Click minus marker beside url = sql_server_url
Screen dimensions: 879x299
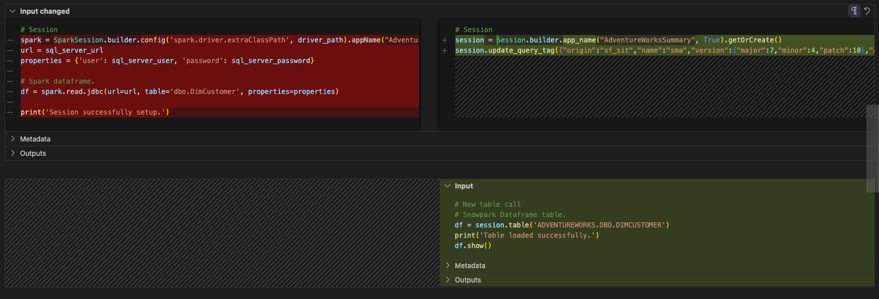[x=10, y=50]
